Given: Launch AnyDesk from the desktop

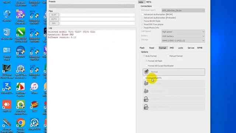Looking at the screenshot, I should [7, 106].
